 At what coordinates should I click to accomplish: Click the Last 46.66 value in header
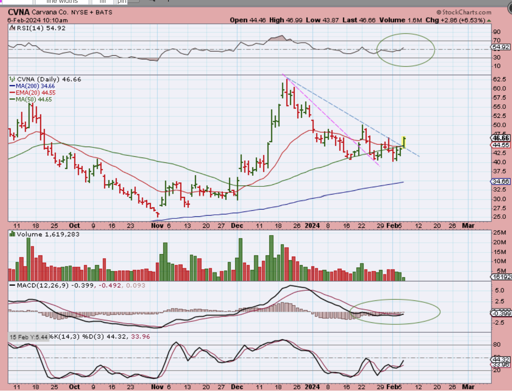tap(359, 20)
